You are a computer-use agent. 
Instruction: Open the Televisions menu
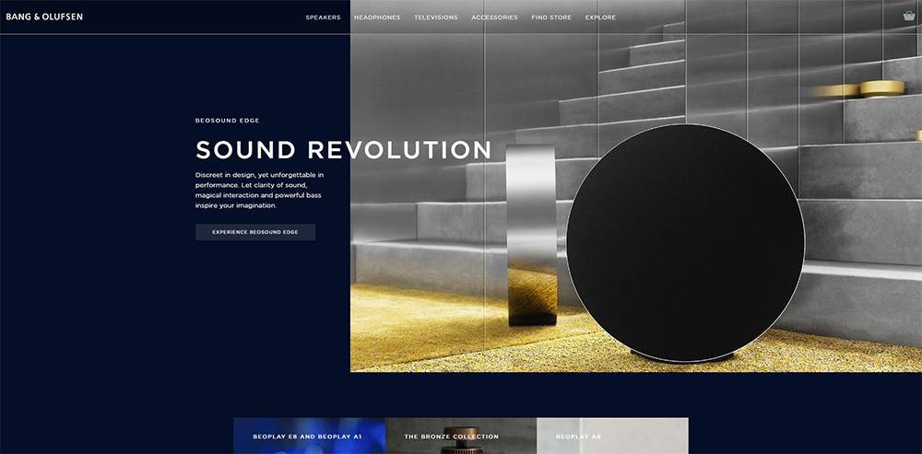point(436,17)
